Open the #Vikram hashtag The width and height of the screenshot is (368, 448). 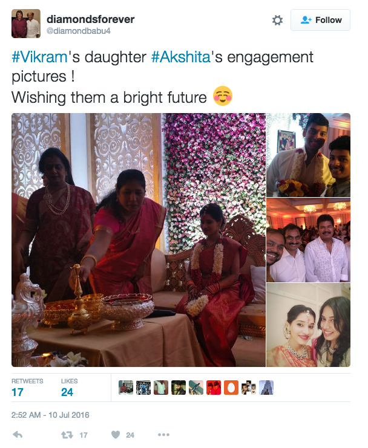pyautogui.click(x=39, y=57)
